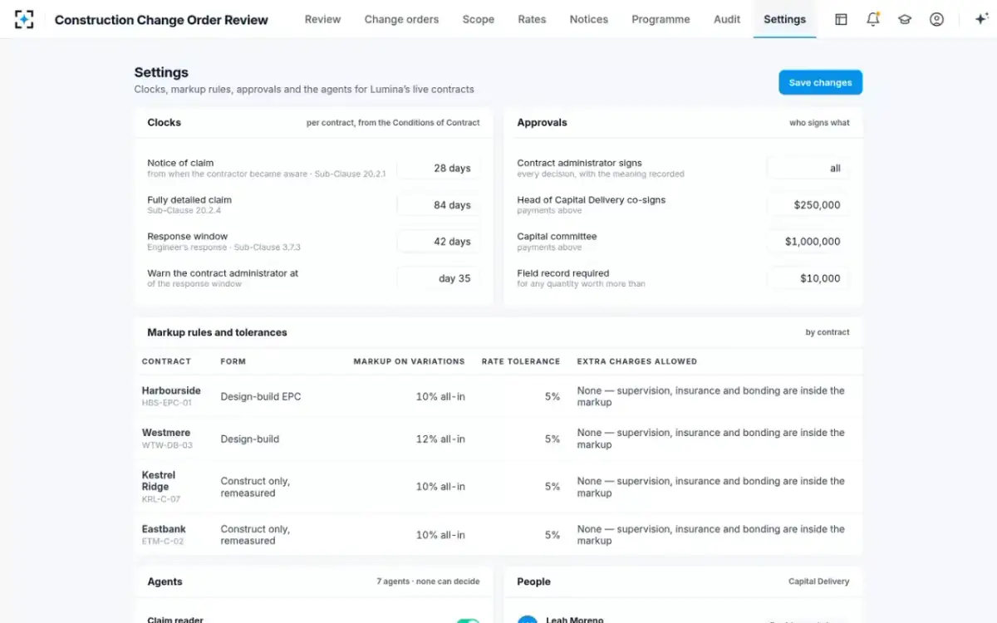Click Harbourside's 5% rate tolerance
Viewport: 997px width, 623px height.
point(553,397)
